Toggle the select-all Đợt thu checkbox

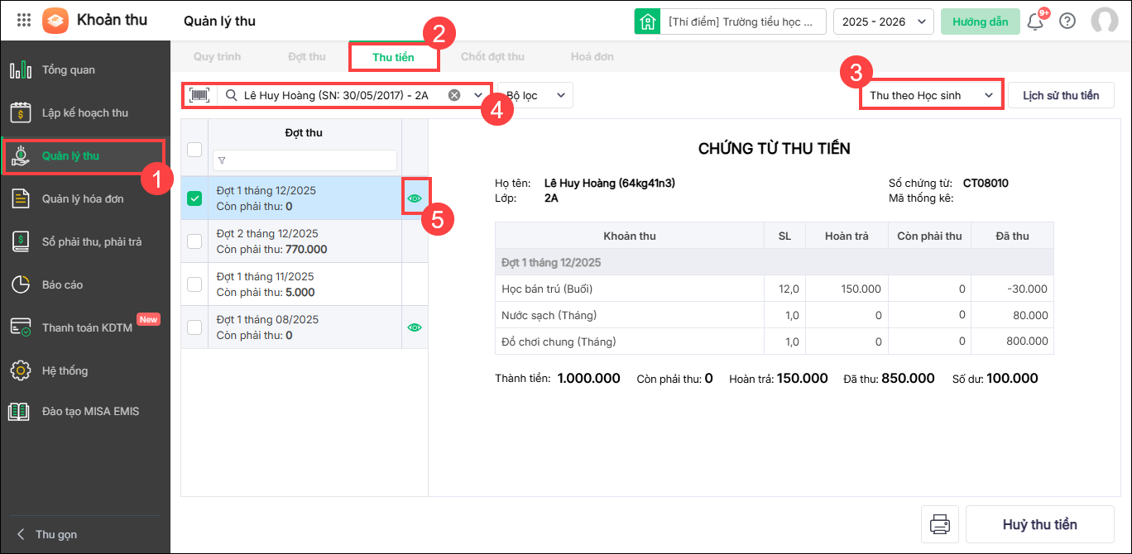click(x=194, y=150)
